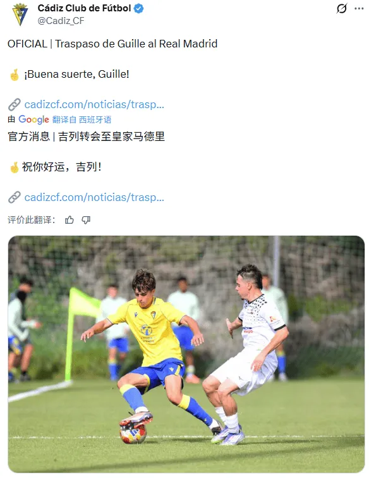This screenshot has width=369, height=481.
Task: Rate the translation with the thumbs-up icon
Action: point(70,220)
